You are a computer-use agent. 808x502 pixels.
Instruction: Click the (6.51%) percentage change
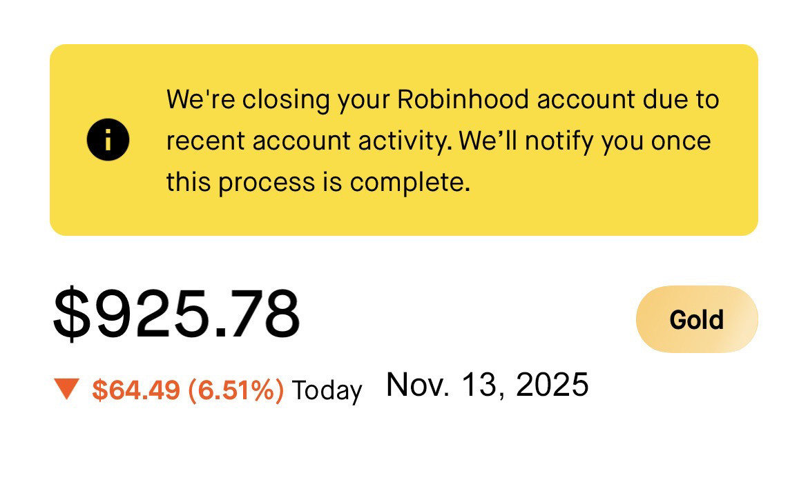coord(235,390)
